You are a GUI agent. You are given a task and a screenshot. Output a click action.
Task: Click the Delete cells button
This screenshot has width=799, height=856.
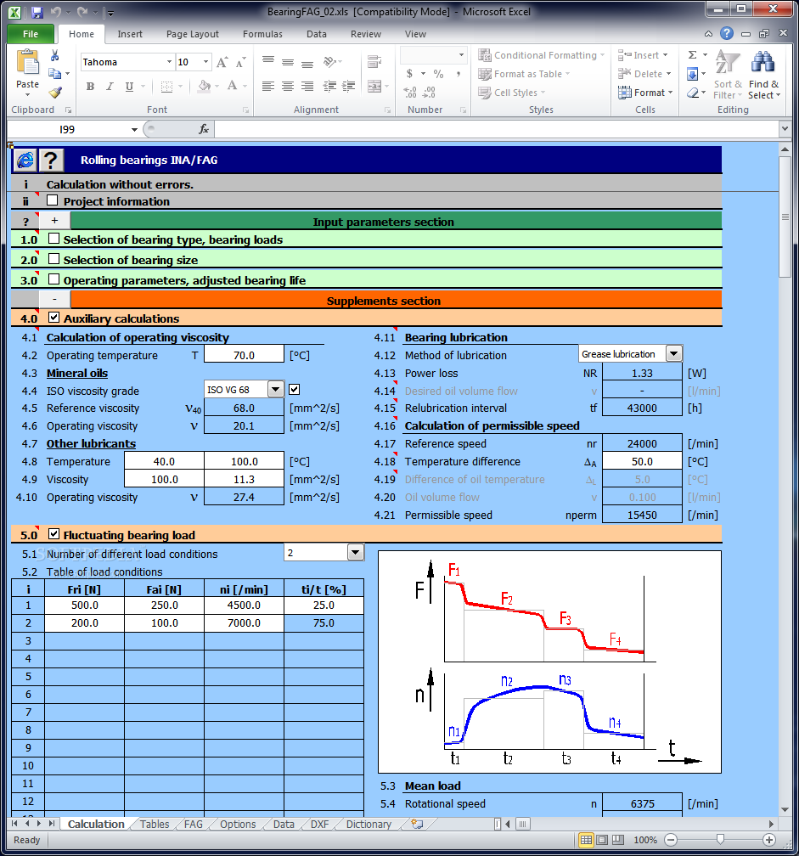click(x=644, y=74)
